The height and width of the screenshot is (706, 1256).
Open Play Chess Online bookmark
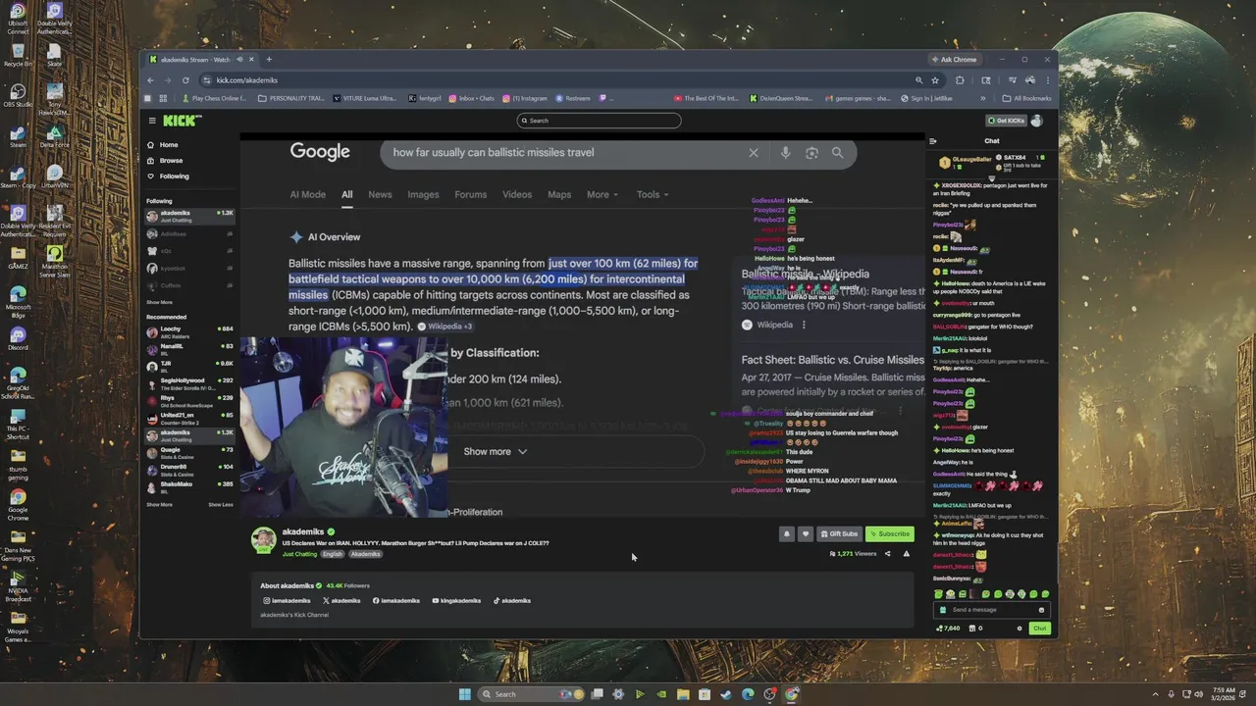click(214, 98)
